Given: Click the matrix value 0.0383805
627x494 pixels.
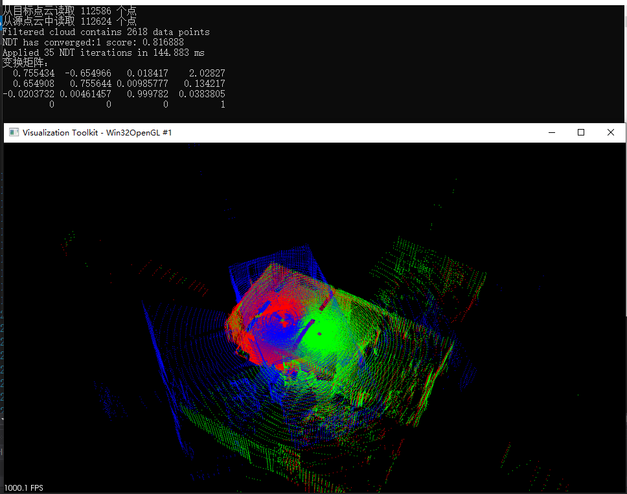Looking at the screenshot, I should pos(202,94).
